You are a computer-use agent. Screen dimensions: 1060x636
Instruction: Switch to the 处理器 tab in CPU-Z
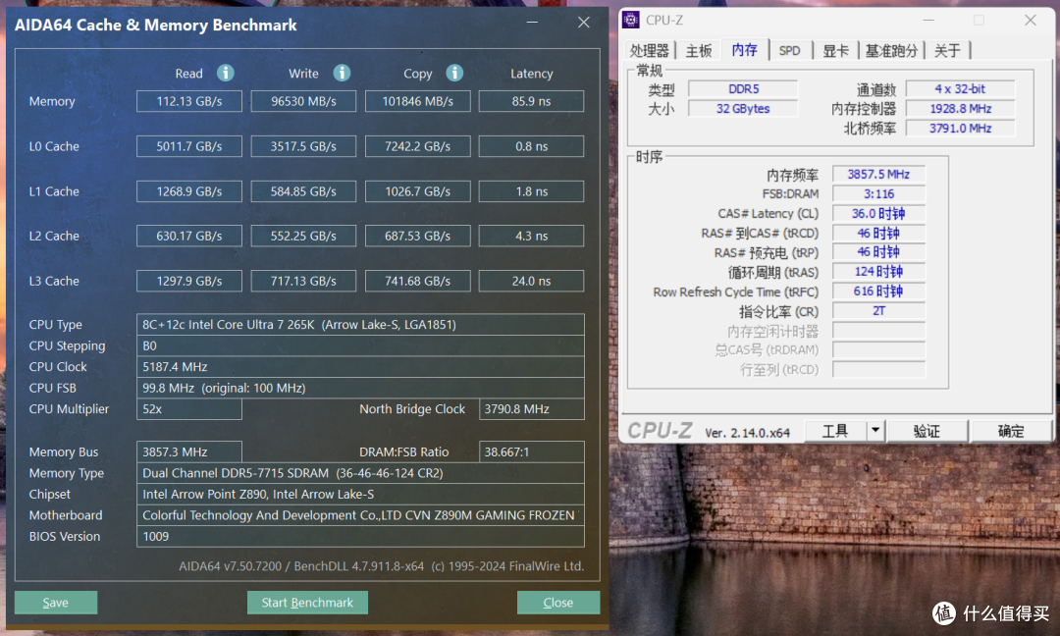pos(649,51)
